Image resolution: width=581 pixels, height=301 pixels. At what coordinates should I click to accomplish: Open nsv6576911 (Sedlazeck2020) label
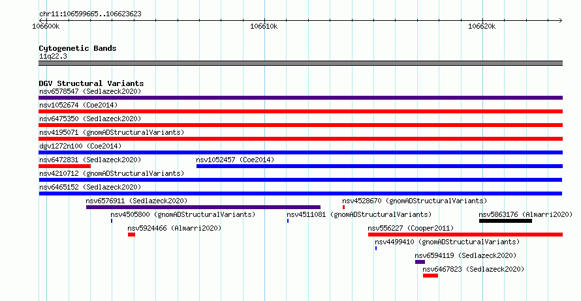pyautogui.click(x=136, y=201)
